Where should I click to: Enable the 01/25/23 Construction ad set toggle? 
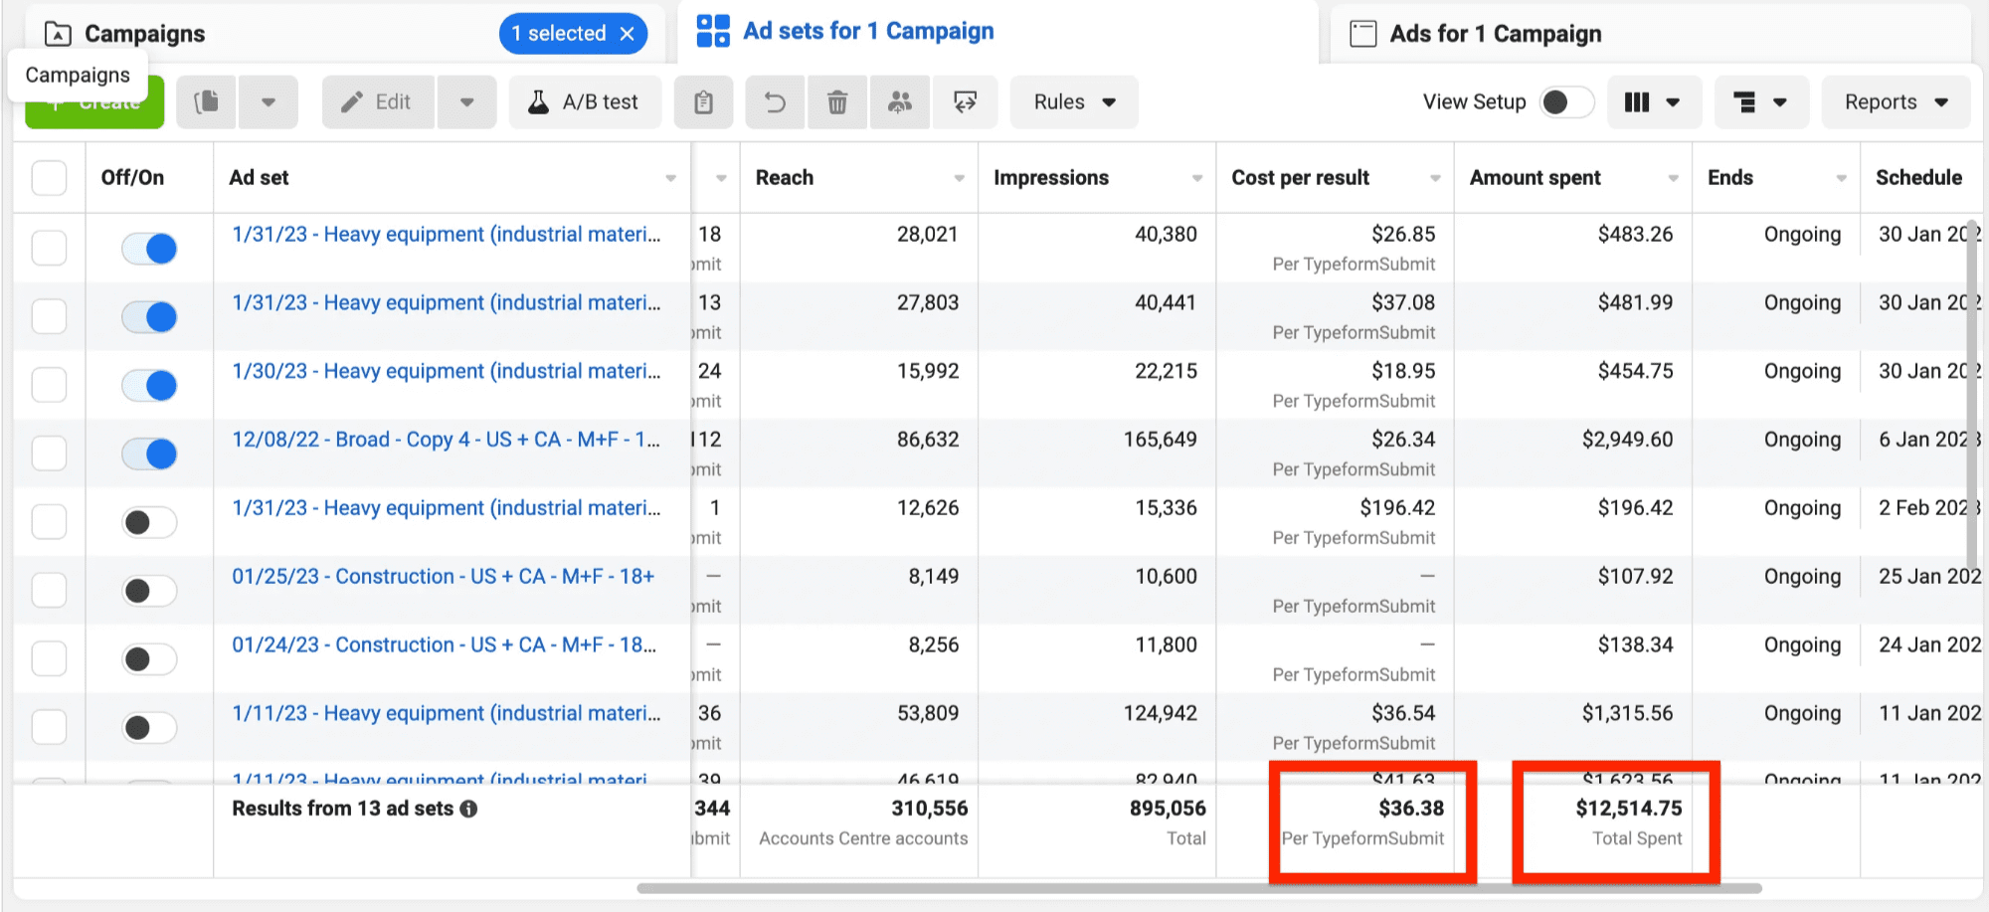[149, 591]
